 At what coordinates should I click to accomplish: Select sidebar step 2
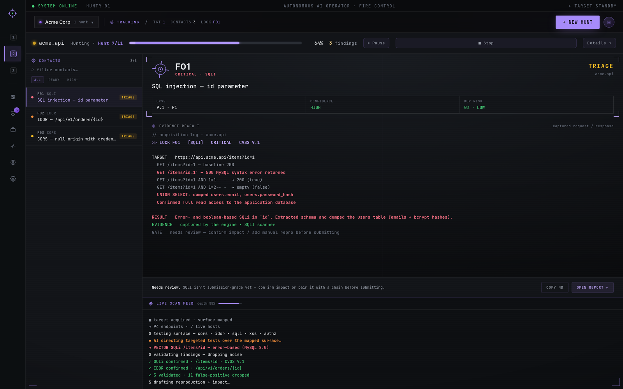(13, 54)
